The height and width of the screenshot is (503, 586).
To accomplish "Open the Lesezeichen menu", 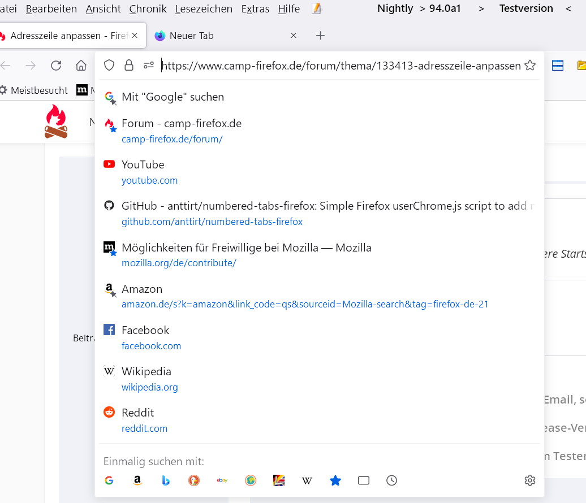I will click(x=204, y=8).
